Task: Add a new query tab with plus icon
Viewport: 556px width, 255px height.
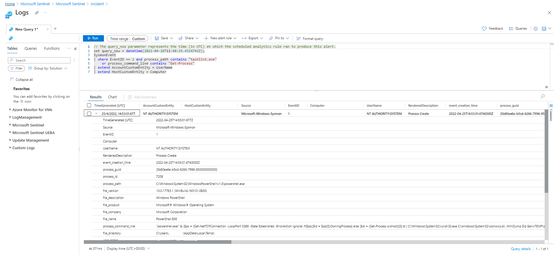Action: click(55, 29)
